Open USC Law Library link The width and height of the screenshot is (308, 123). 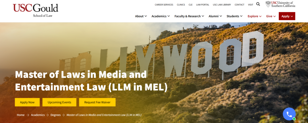coord(222,5)
